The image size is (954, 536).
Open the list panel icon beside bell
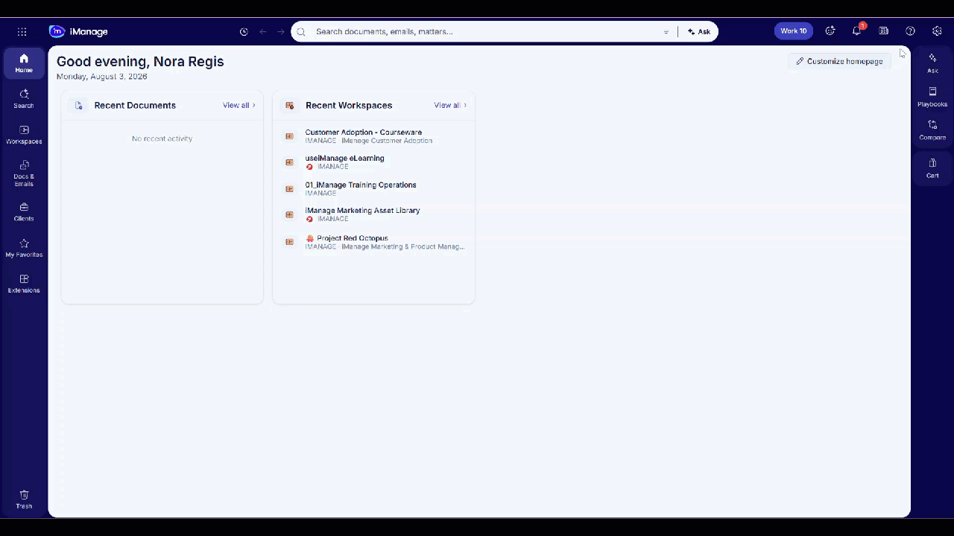point(884,31)
